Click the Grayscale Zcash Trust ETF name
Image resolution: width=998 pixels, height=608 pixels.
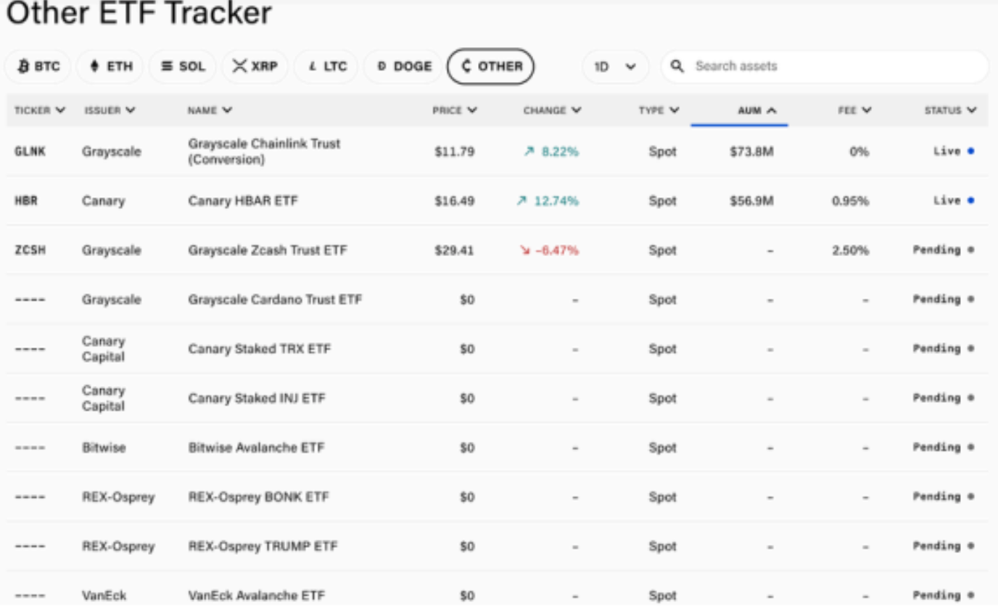point(268,250)
